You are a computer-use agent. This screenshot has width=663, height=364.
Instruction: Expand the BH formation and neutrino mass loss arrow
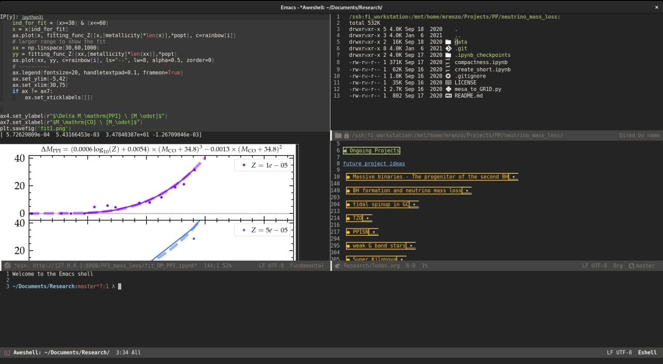(x=467, y=191)
